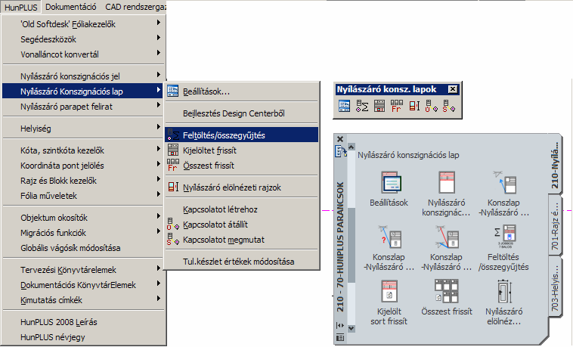Click Kapcsolatot megmutat S icon in toolbar
Image resolution: width=573 pixels, height=347 pixels.
(449, 106)
